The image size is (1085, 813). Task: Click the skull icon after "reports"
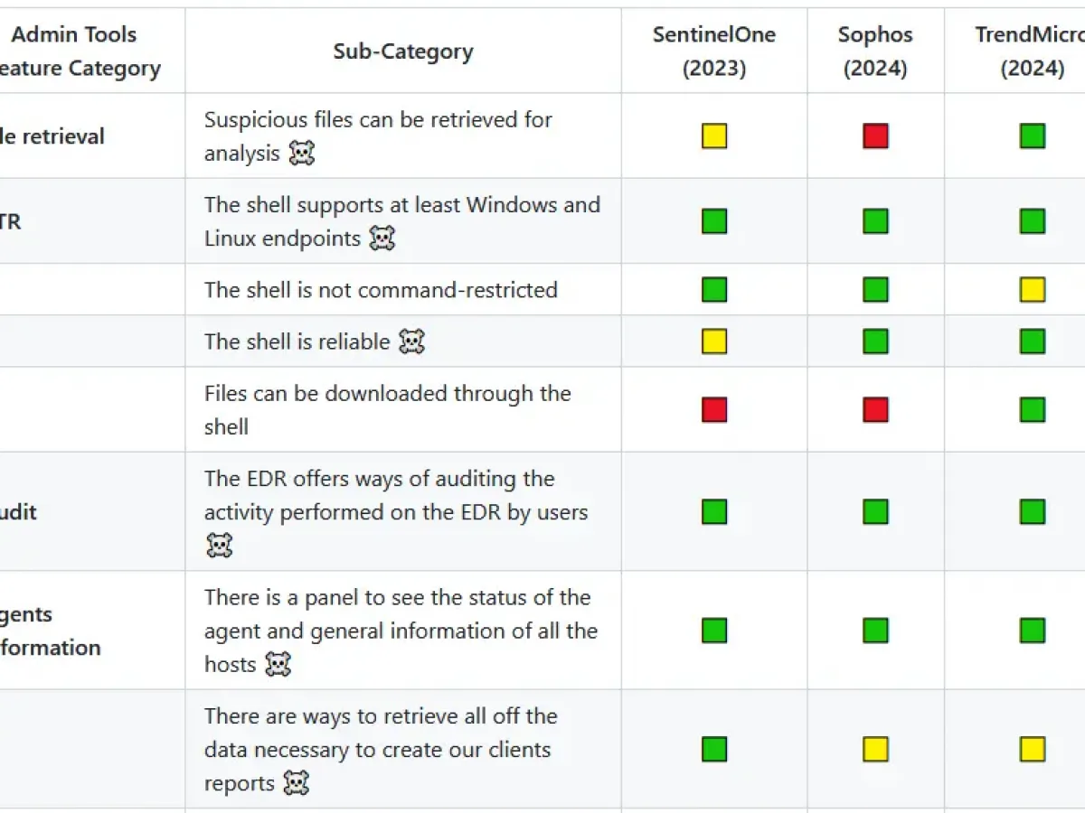[297, 783]
